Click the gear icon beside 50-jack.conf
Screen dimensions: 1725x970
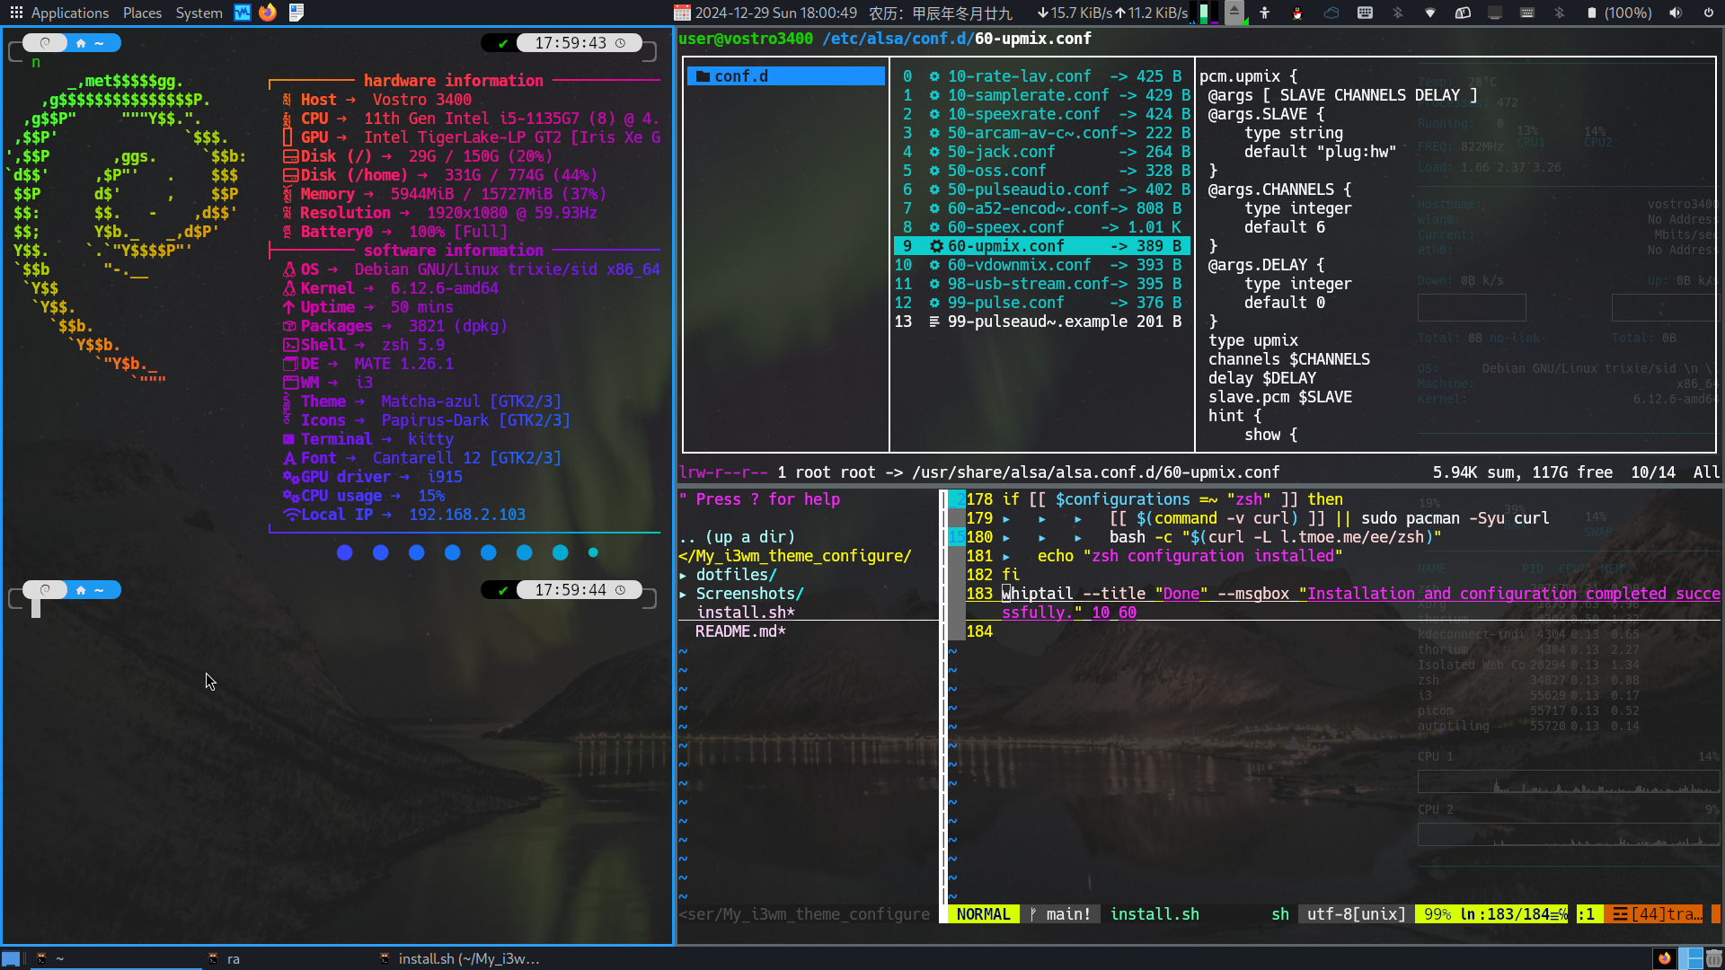[935, 152]
